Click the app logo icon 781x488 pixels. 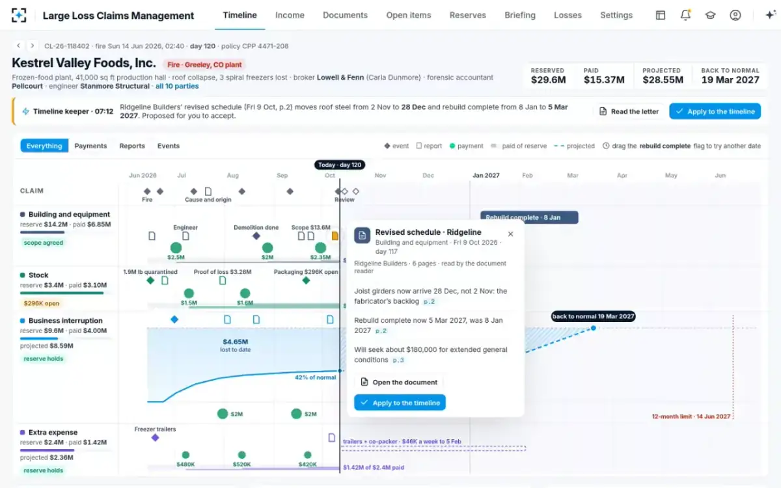(x=19, y=15)
